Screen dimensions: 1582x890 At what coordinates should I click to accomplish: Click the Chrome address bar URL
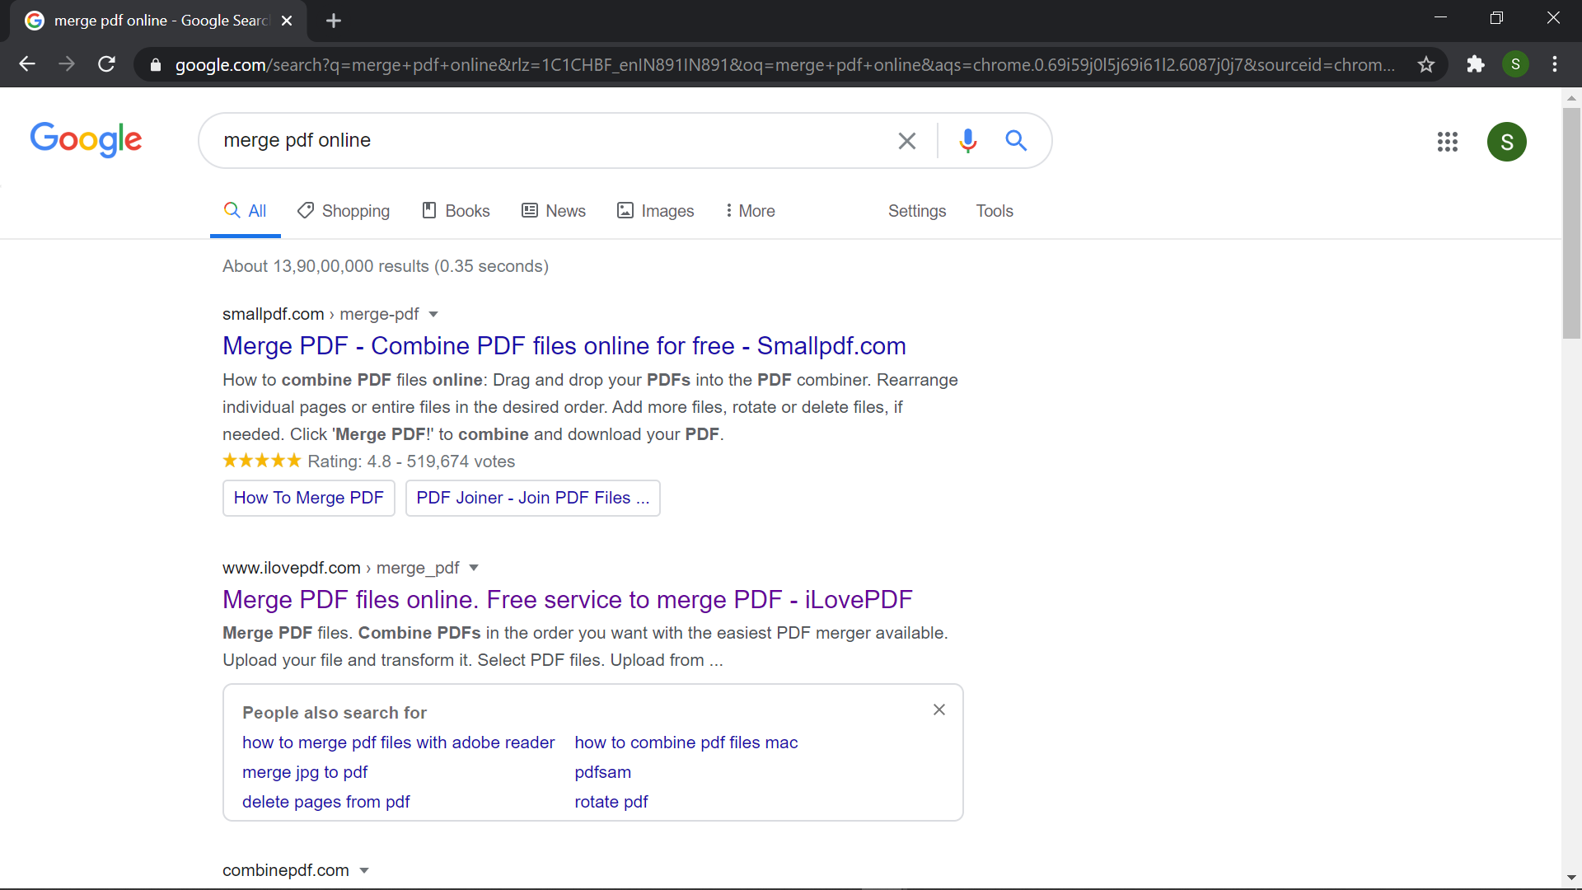pos(784,65)
